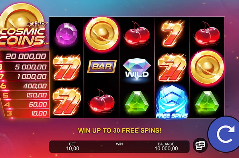239x158 pixels.
Task: Select the 10,00 prize row
Action: click(x=26, y=113)
